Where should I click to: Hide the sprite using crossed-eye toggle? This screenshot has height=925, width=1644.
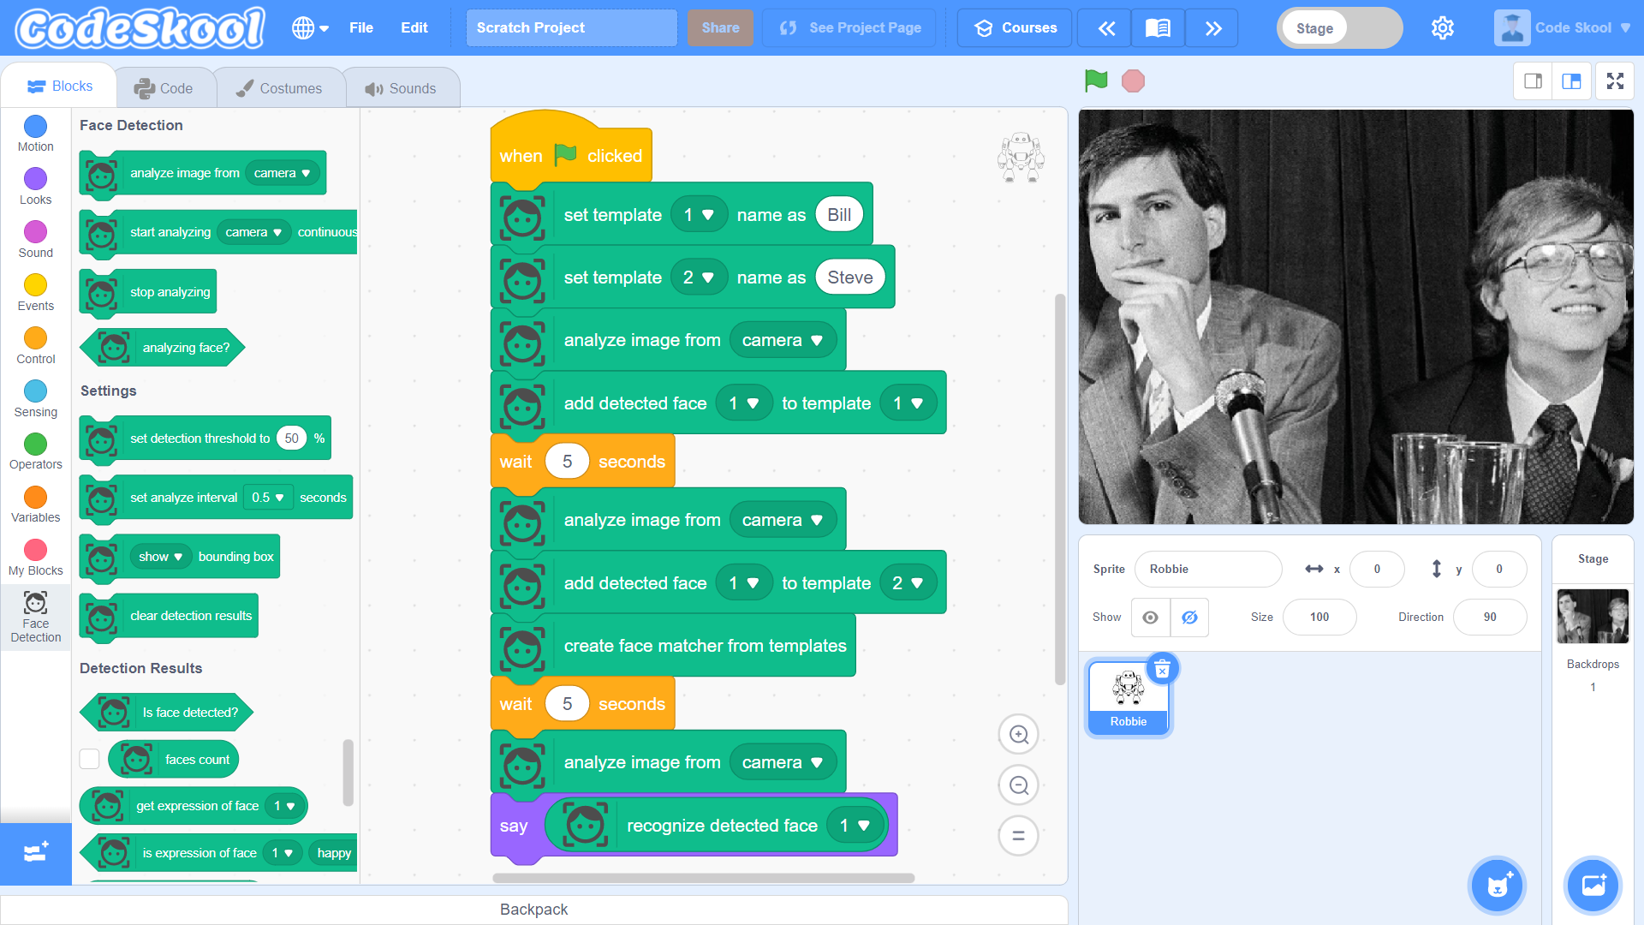coord(1189,618)
